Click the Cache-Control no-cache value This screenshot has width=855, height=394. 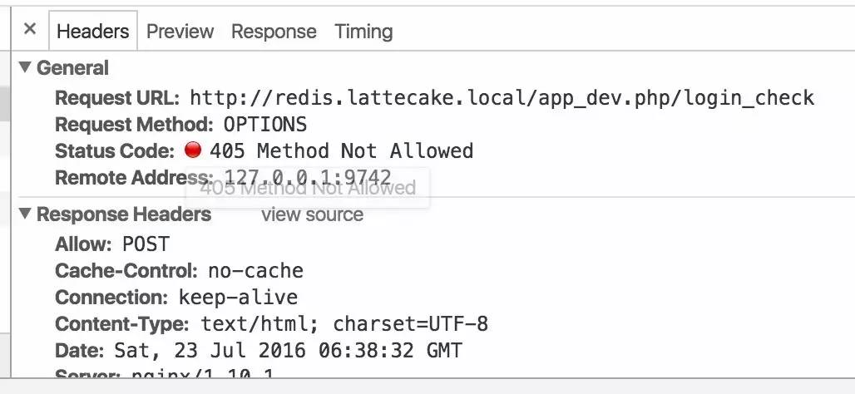click(x=255, y=270)
